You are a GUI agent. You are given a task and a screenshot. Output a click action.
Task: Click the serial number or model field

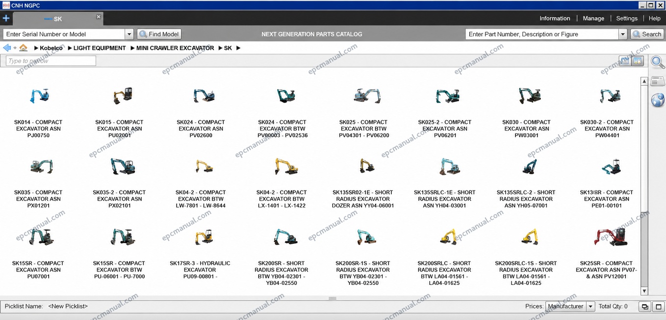coord(64,34)
